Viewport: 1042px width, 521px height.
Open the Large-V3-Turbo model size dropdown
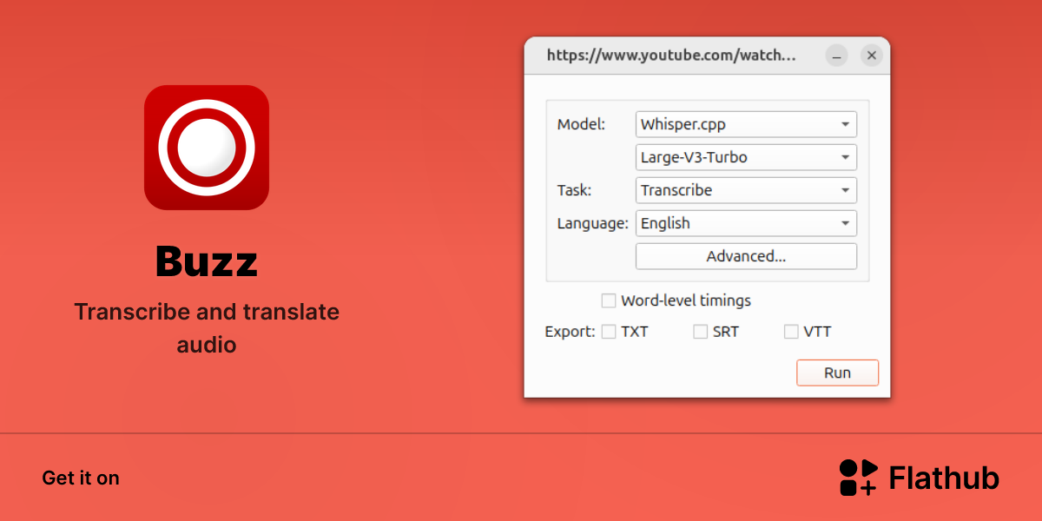point(746,157)
